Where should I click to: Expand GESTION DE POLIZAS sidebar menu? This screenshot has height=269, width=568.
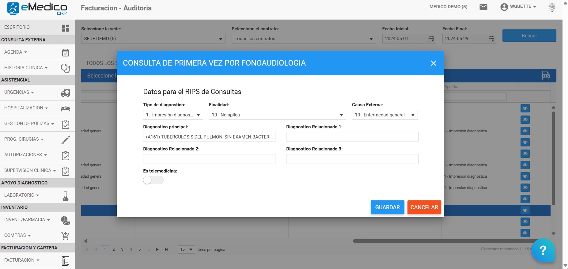[x=29, y=123]
